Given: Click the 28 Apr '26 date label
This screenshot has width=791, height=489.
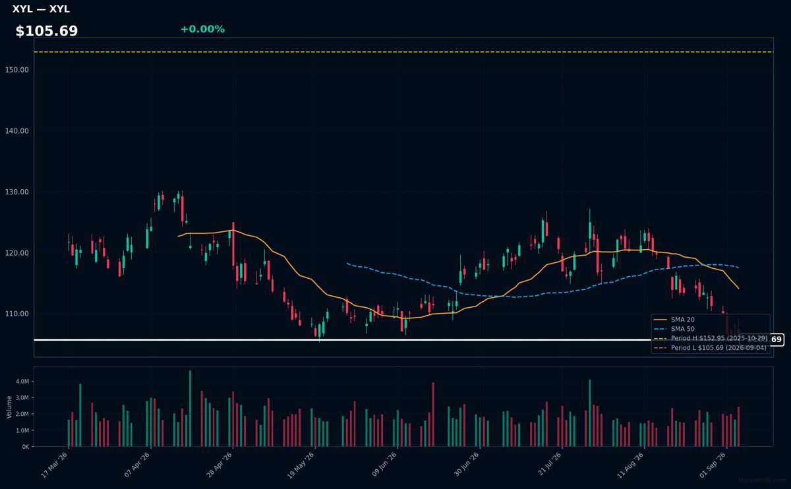Looking at the screenshot, I should point(219,465).
